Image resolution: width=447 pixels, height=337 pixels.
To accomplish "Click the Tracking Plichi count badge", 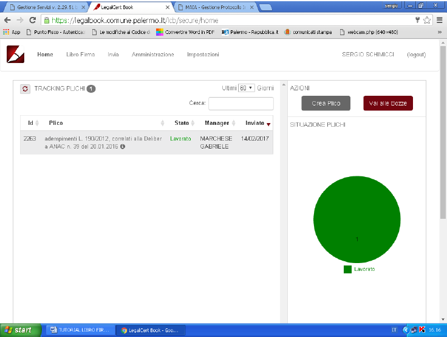I will coord(91,89).
